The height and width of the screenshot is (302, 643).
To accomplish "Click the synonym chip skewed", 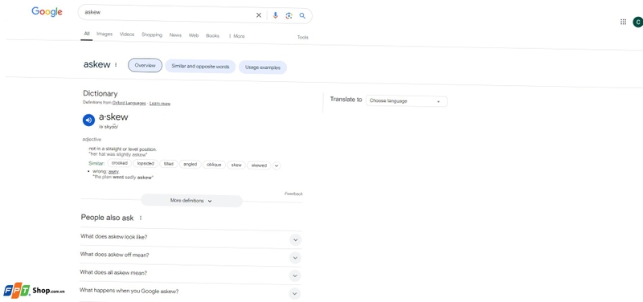I will click(x=259, y=165).
